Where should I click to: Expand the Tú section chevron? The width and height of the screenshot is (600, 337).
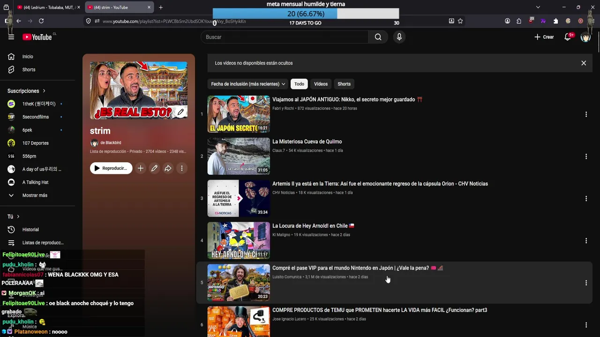18,216
